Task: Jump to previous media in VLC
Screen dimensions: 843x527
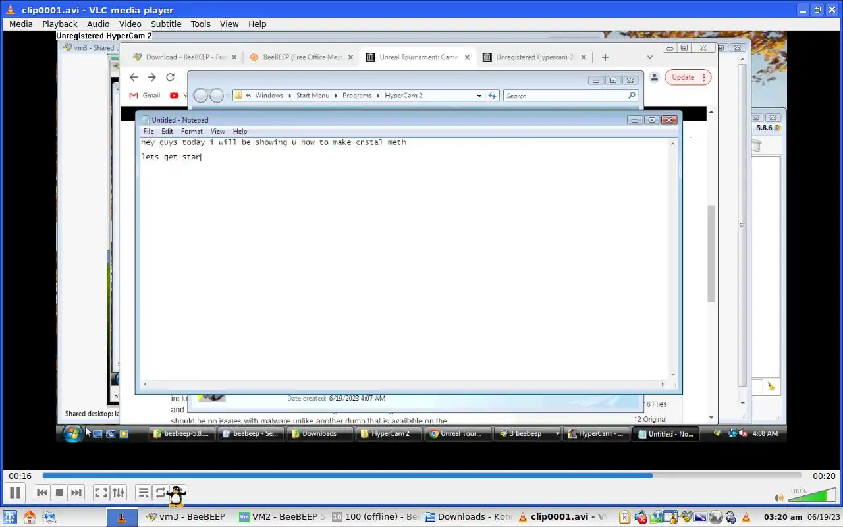Action: [x=42, y=492]
